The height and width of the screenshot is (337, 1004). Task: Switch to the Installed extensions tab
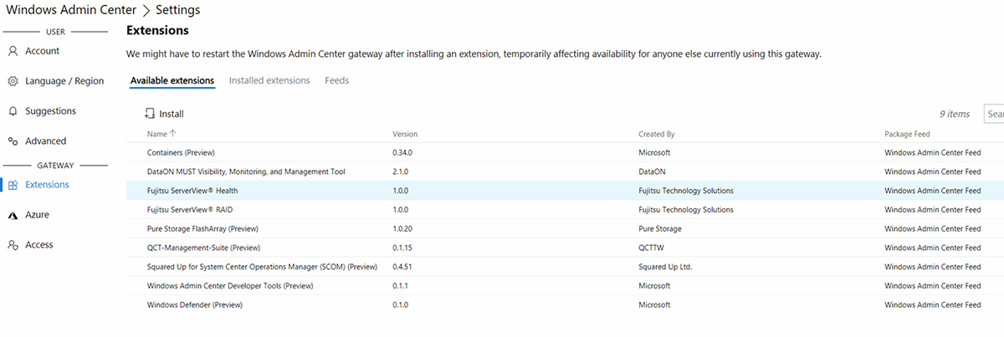(269, 81)
